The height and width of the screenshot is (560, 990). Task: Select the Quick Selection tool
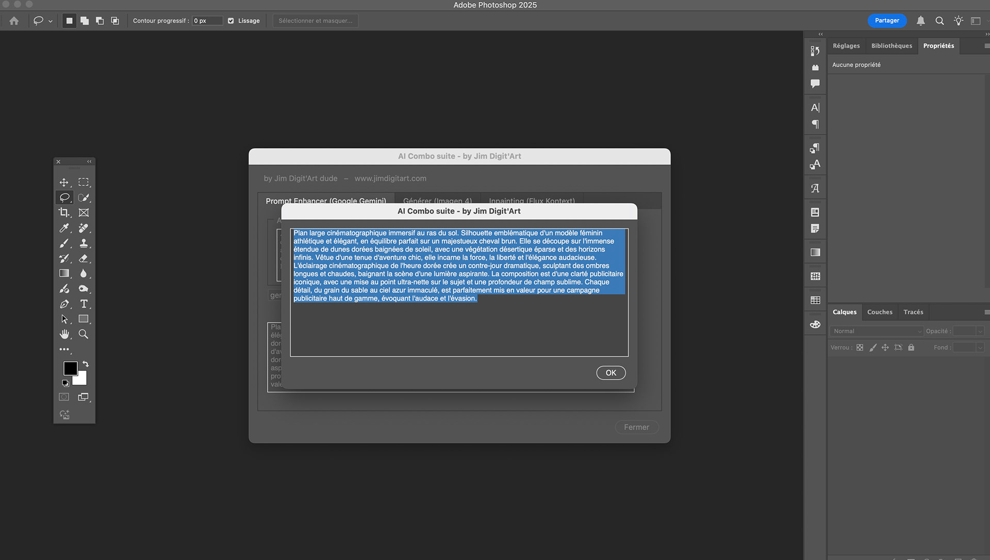[x=84, y=197]
